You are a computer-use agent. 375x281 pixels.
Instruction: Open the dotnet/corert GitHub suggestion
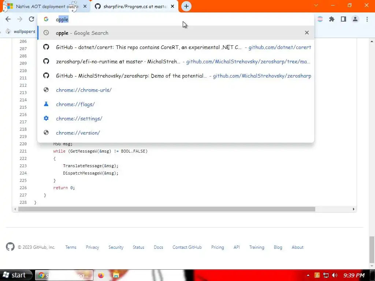point(176,47)
